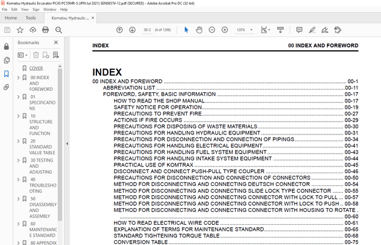Expand the 00 INDEX AND FOREWORD bookmark

[x=18, y=78]
